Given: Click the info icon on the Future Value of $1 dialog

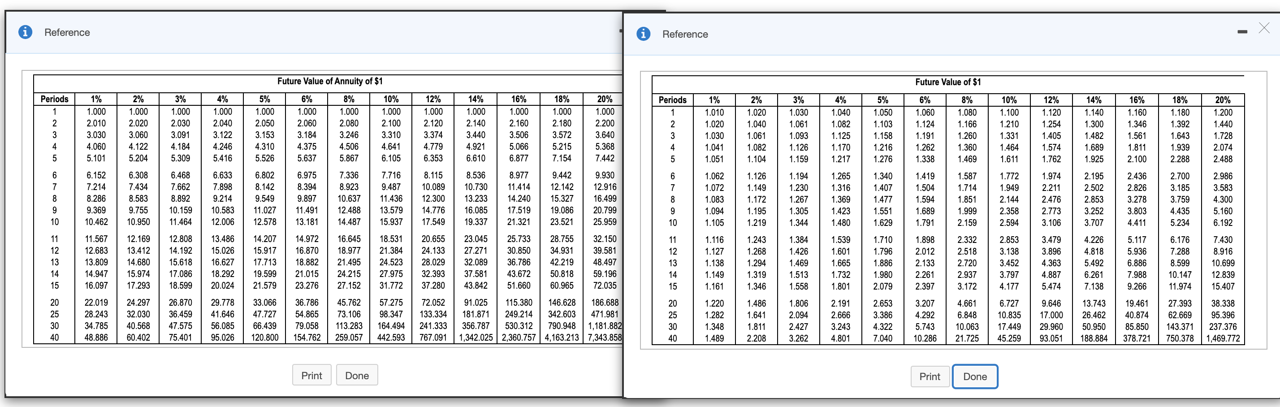Looking at the screenshot, I should click(644, 34).
